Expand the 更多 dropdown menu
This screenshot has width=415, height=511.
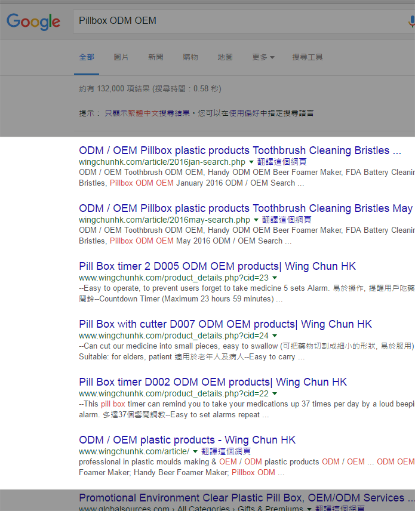[x=263, y=57]
